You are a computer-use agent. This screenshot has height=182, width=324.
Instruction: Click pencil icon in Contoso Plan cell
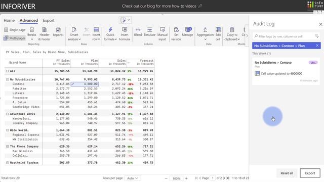[x=73, y=84]
